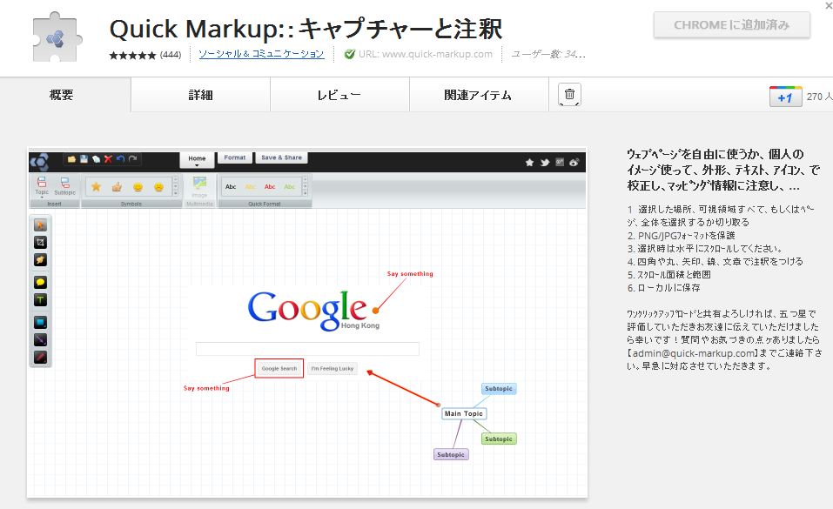833x509 pixels.
Task: Click the star favorite icon in preview header
Action: coord(530,163)
